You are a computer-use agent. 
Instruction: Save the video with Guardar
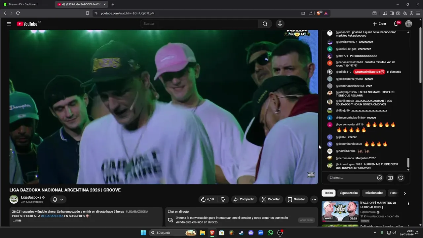pos(296,199)
